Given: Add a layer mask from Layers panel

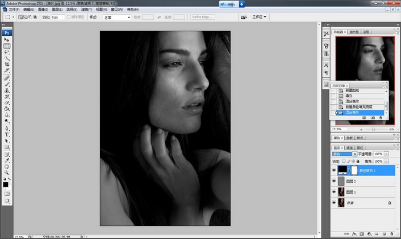Looking at the screenshot, I should tap(362, 234).
